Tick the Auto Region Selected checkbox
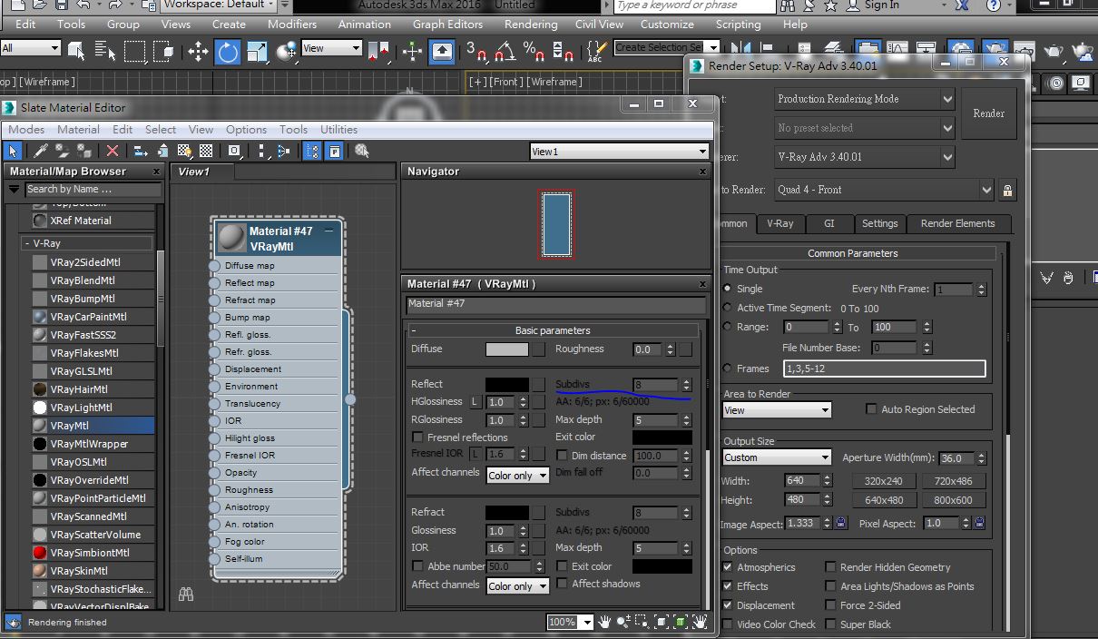Image resolution: width=1098 pixels, height=639 pixels. 871,409
